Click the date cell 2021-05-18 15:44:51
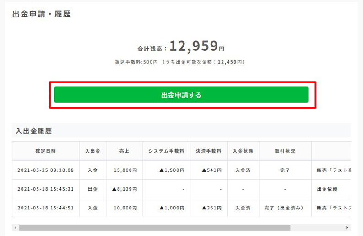363x236 pixels. tap(46, 208)
